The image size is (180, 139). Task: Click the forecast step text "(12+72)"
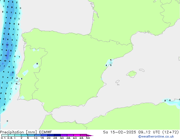pos(171,132)
